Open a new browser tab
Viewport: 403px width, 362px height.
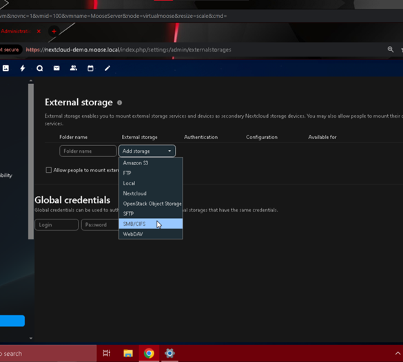54,32
